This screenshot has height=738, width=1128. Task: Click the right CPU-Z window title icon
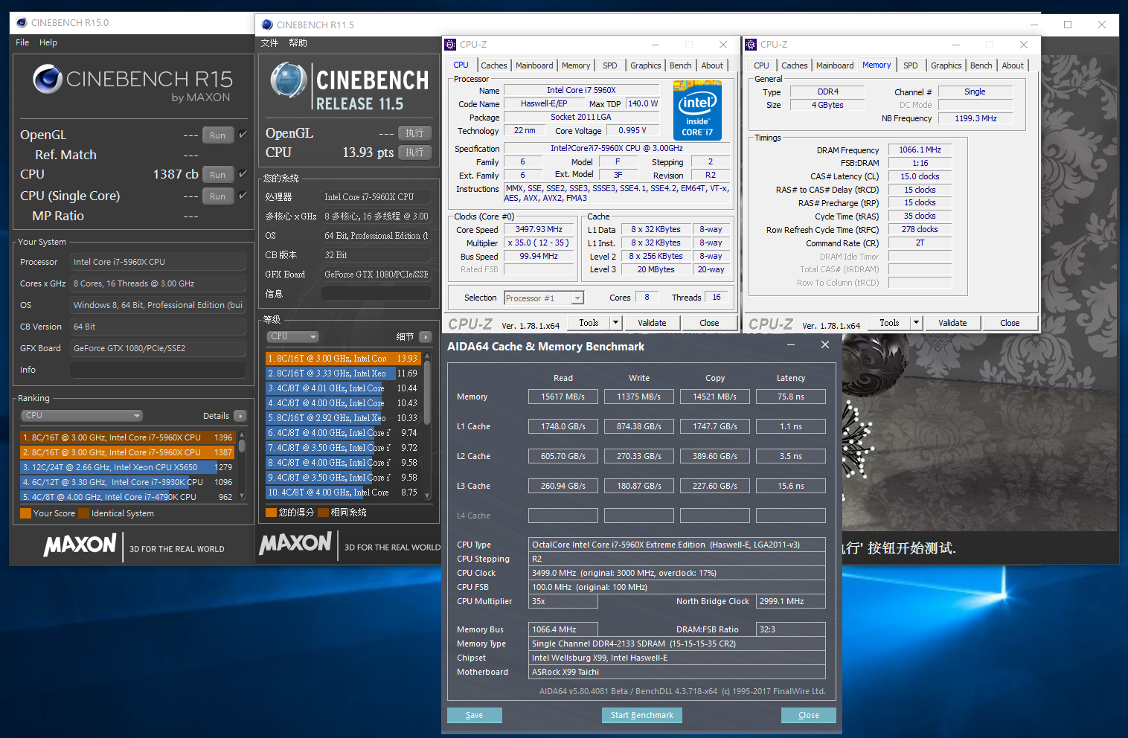click(x=751, y=45)
